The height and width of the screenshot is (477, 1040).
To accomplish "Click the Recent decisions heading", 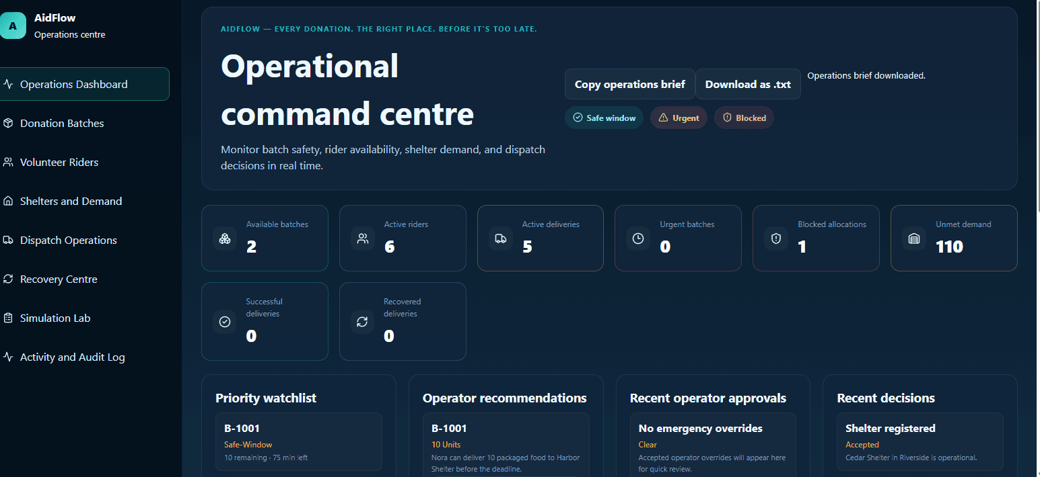I will point(886,398).
